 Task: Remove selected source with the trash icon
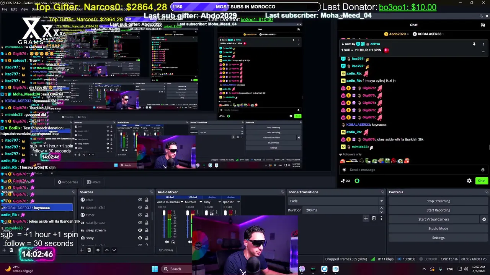click(89, 250)
